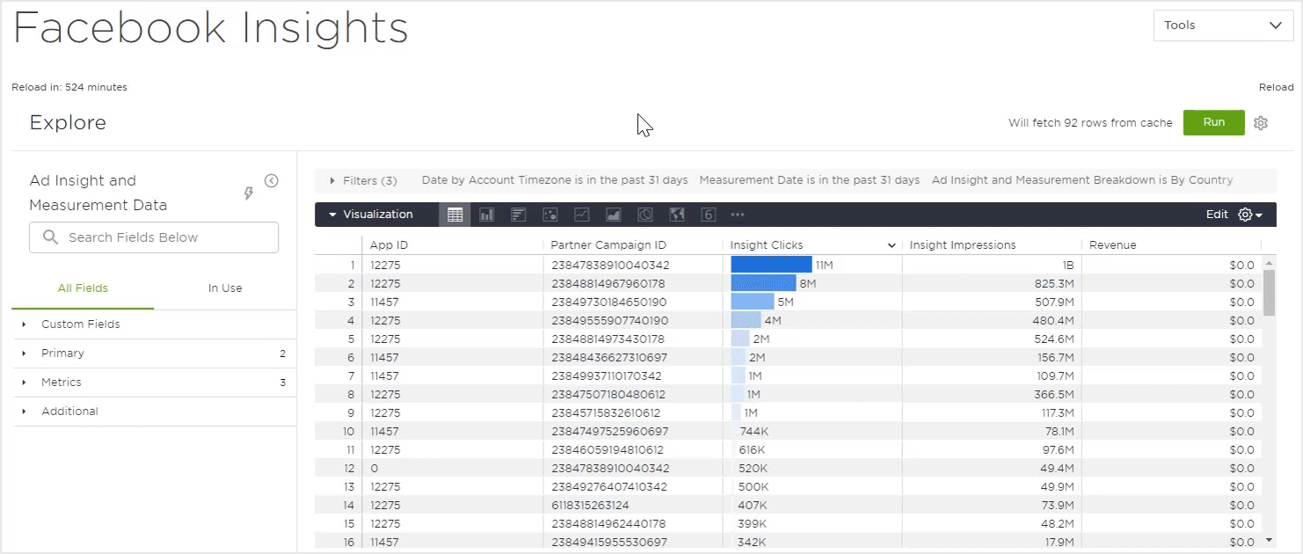The image size is (1303, 554).
Task: Switch to the In Use tab
Action: (x=225, y=288)
